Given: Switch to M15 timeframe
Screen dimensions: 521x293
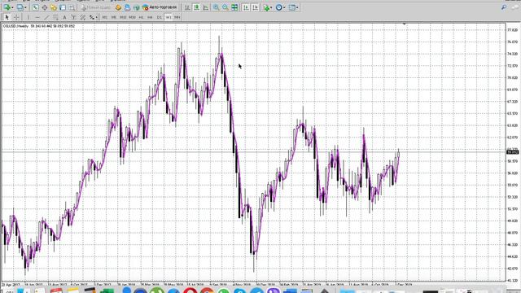Looking at the screenshot, I should [123, 17].
